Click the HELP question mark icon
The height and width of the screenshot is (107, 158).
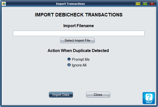(x=149, y=97)
